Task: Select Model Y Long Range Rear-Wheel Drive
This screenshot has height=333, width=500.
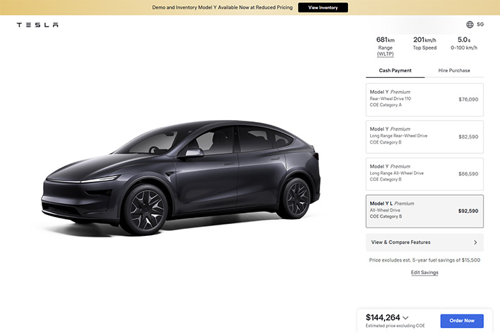Action: tap(424, 137)
